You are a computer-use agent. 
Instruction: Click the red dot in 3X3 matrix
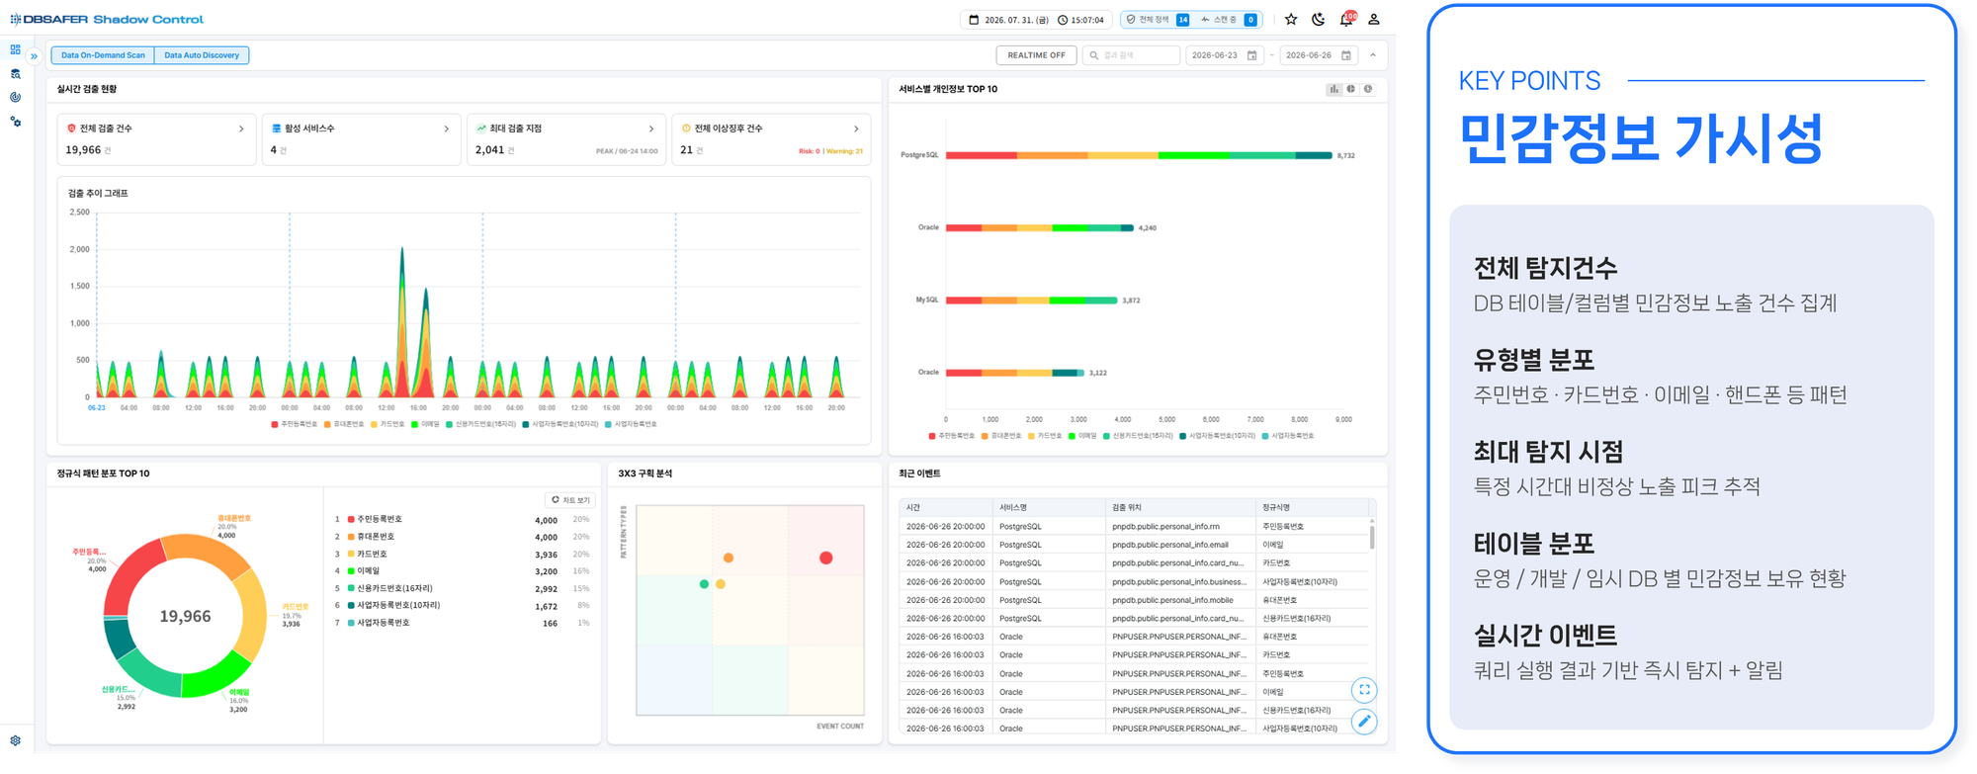826,559
